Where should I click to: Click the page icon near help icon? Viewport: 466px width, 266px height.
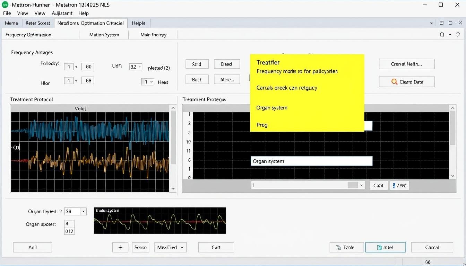click(442, 35)
